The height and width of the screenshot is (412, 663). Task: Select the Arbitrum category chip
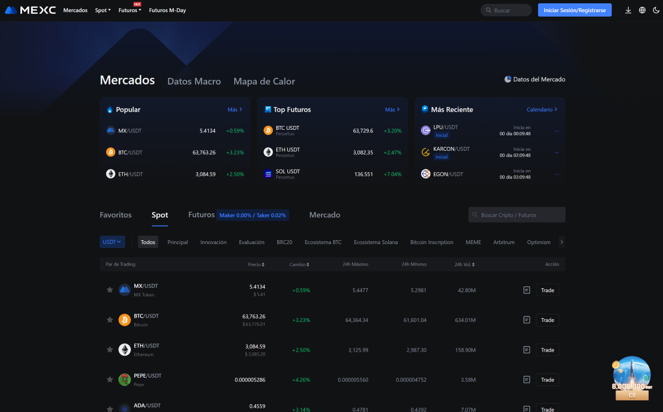(504, 242)
